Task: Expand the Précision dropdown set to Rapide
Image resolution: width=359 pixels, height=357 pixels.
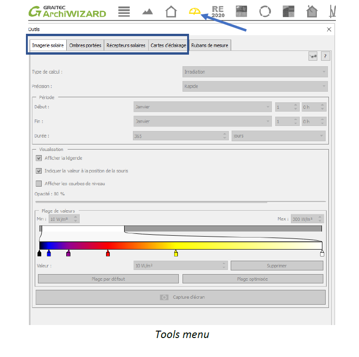Action: 255,86
